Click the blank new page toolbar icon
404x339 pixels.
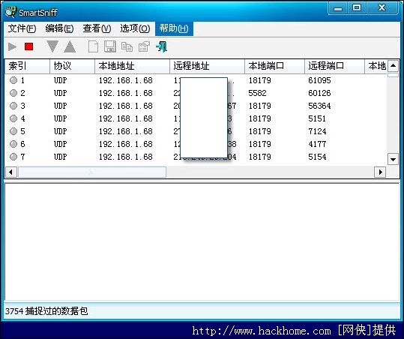pos(93,47)
